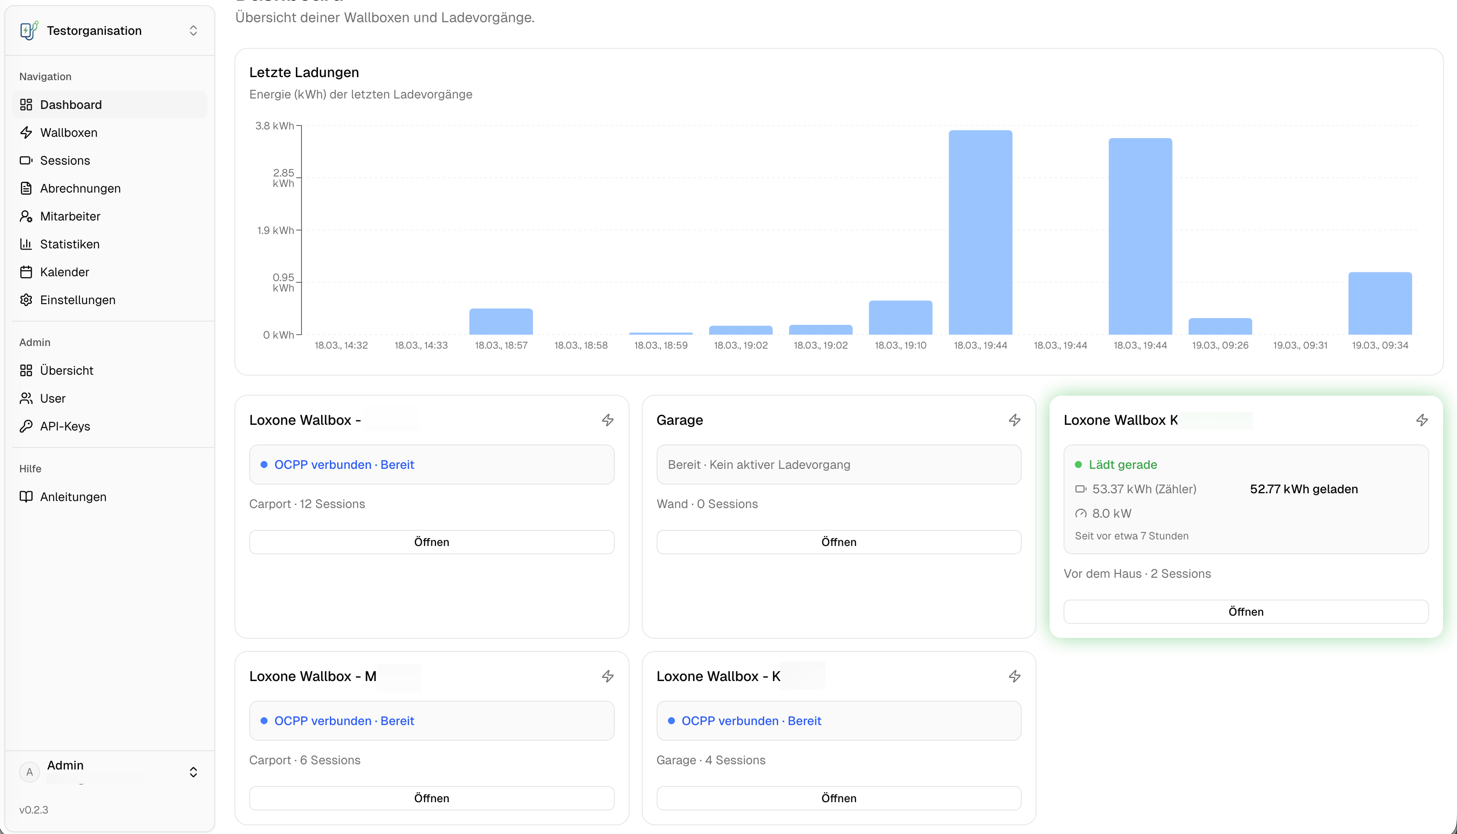This screenshot has width=1457, height=834.
Task: Click the lightning icon on Garage card
Action: pos(1014,420)
